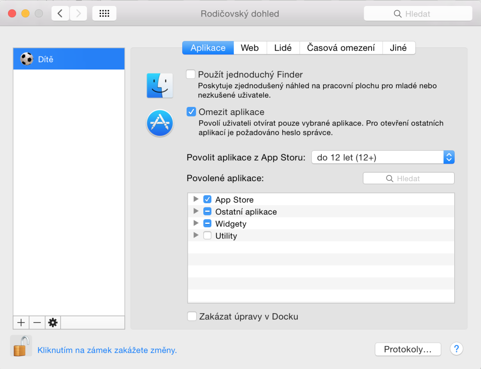Screen dimensions: 481x369
Task: Select the Aplikace tab
Action: pyautogui.click(x=208, y=48)
